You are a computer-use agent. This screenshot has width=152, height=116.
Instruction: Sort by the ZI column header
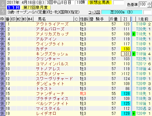(x=126, y=19)
